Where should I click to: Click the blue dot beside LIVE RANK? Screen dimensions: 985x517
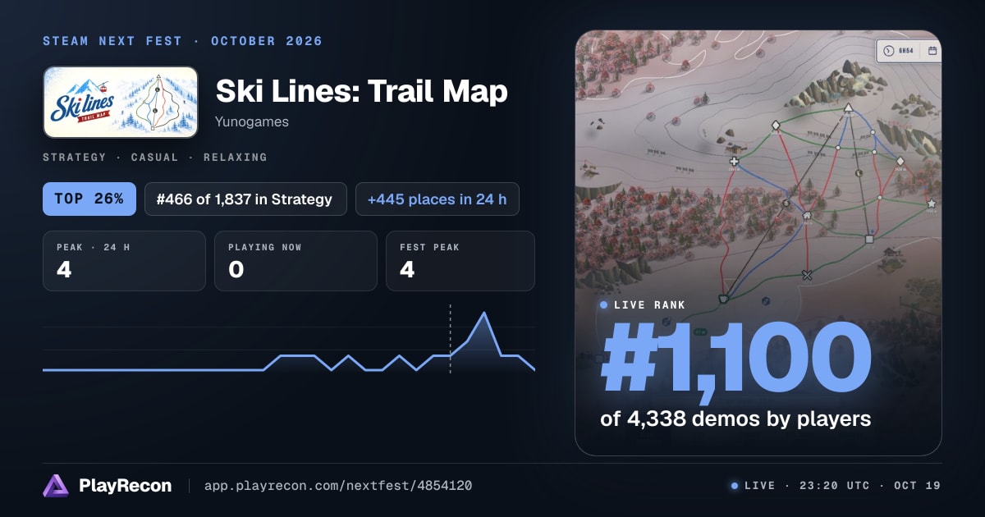pyautogui.click(x=604, y=305)
